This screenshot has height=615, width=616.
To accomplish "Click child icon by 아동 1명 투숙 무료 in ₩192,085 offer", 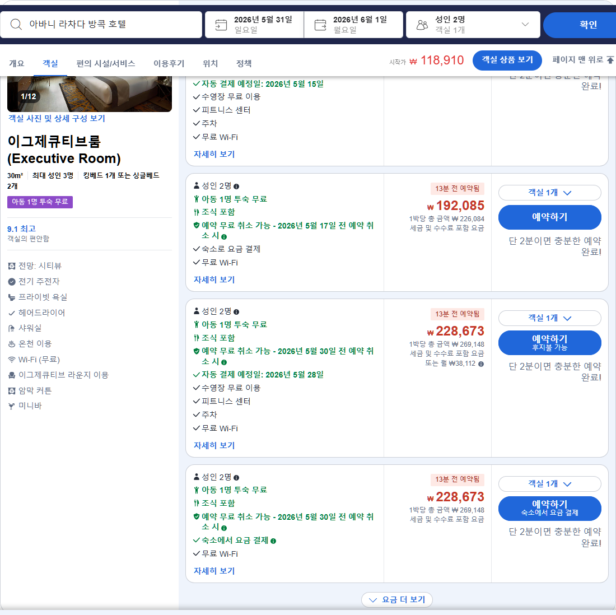I will pos(197,199).
